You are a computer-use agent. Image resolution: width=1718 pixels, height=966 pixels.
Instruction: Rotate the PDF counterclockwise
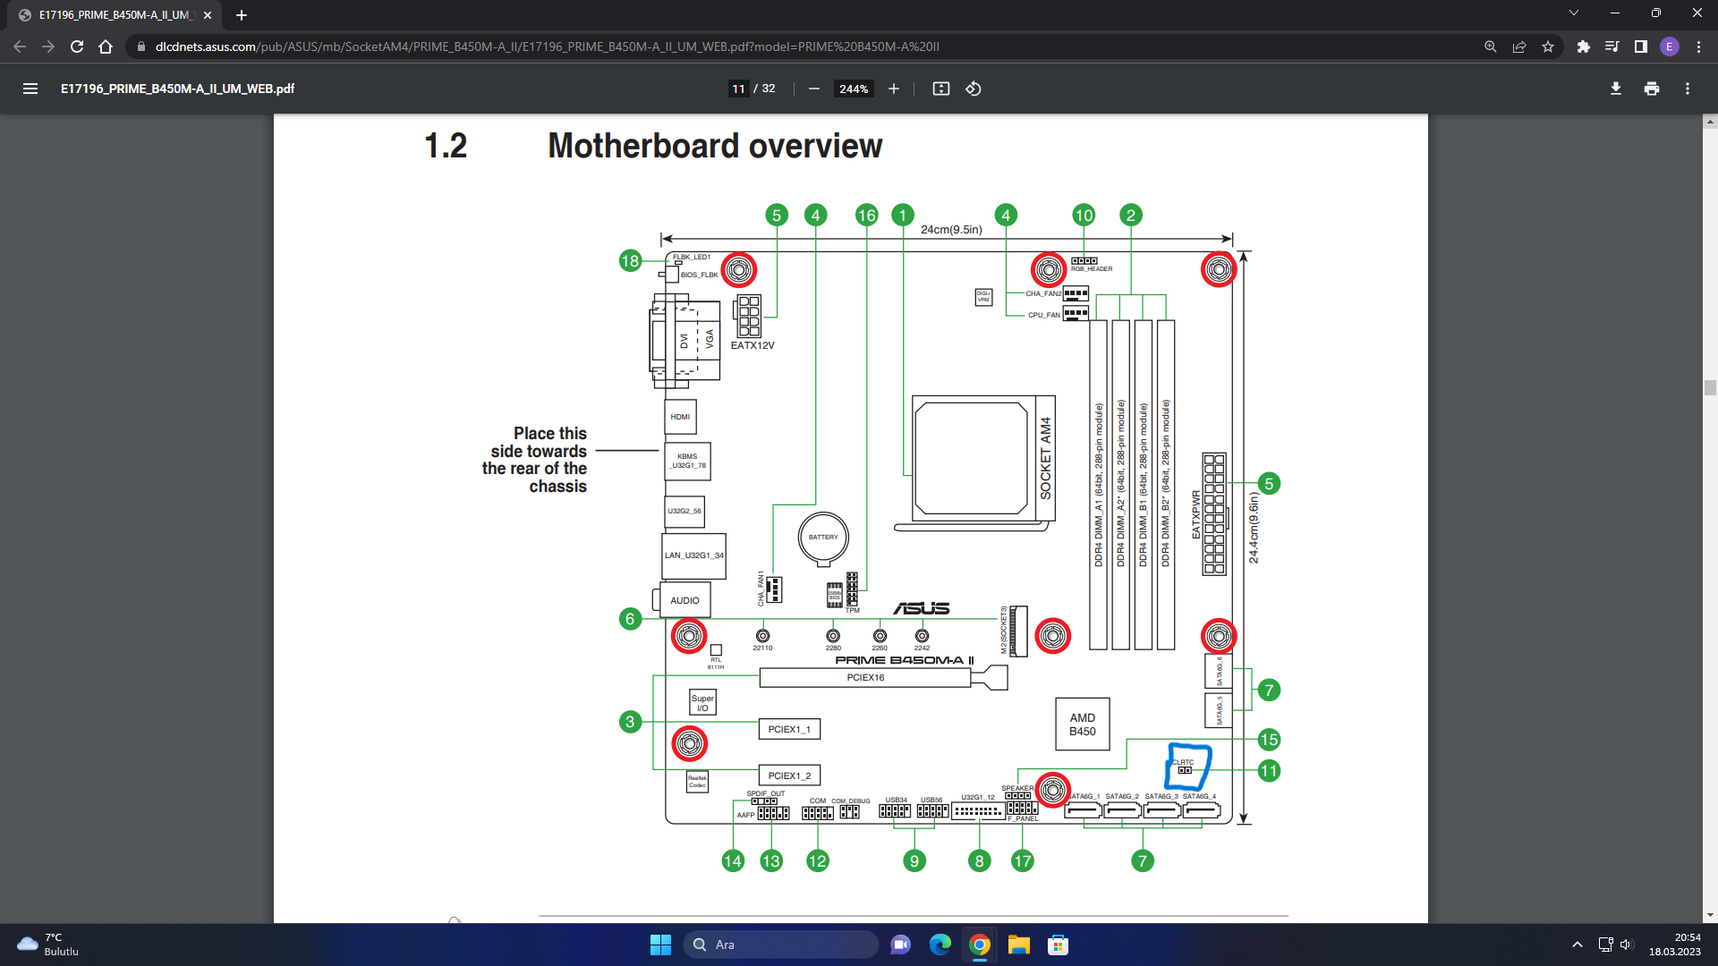point(974,89)
